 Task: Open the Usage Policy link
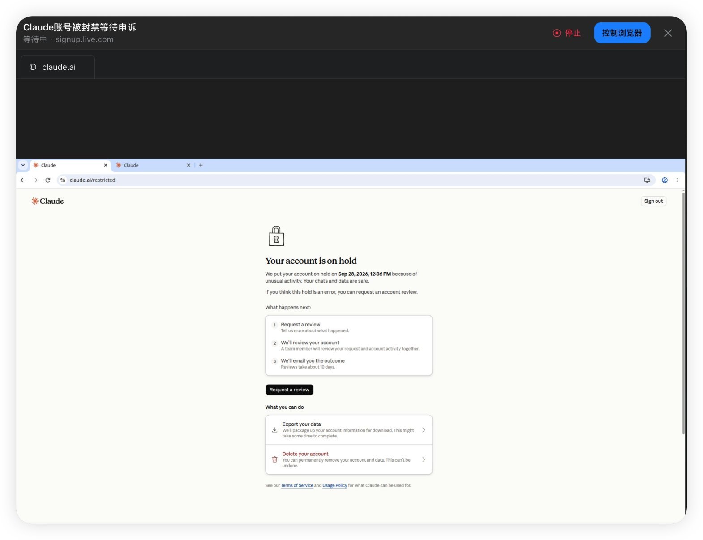pos(334,485)
